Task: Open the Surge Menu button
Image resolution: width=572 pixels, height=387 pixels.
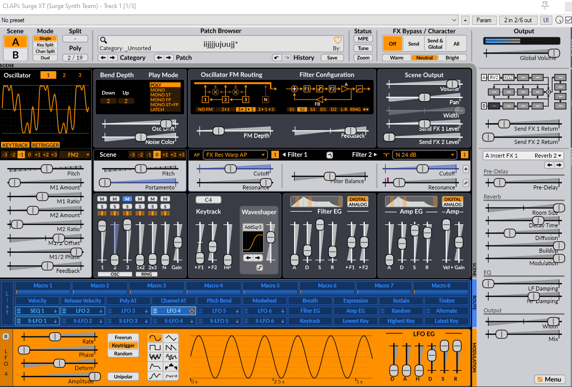Action: [x=550, y=379]
